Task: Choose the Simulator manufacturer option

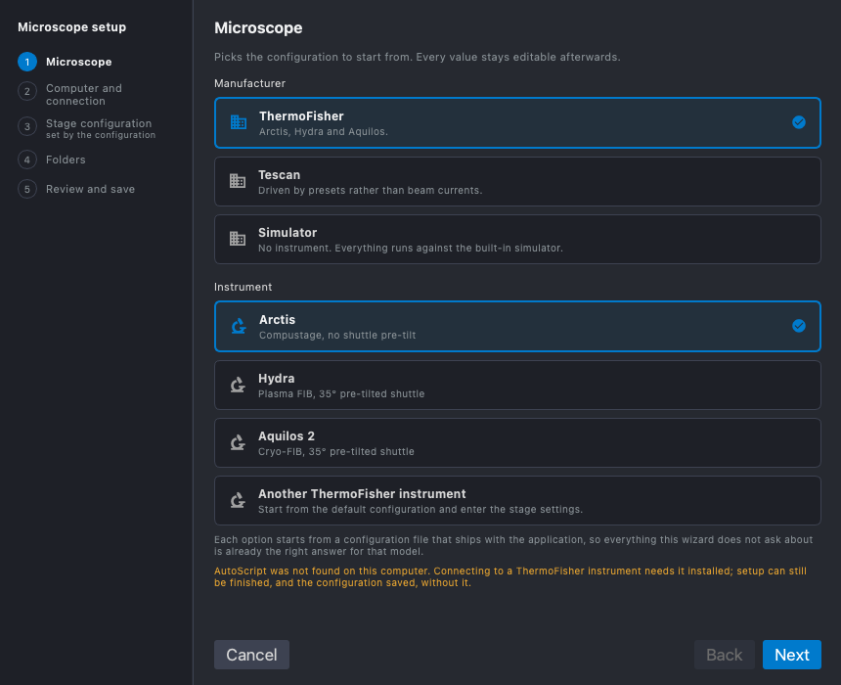Action: point(517,240)
